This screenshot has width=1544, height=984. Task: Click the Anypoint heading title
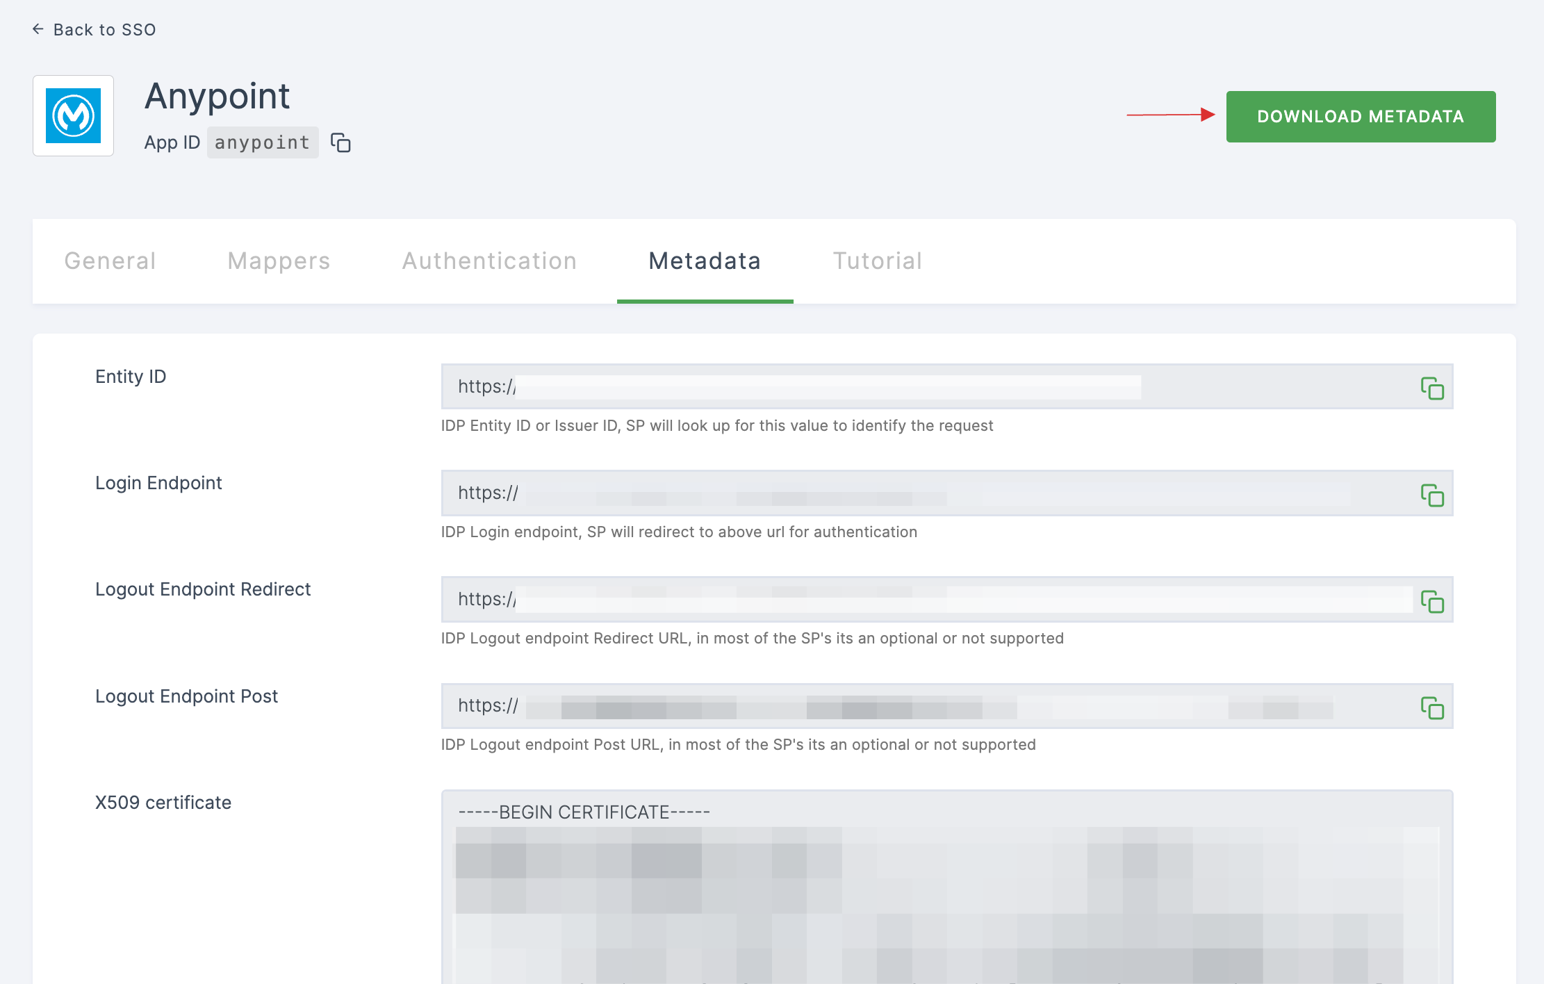217,96
